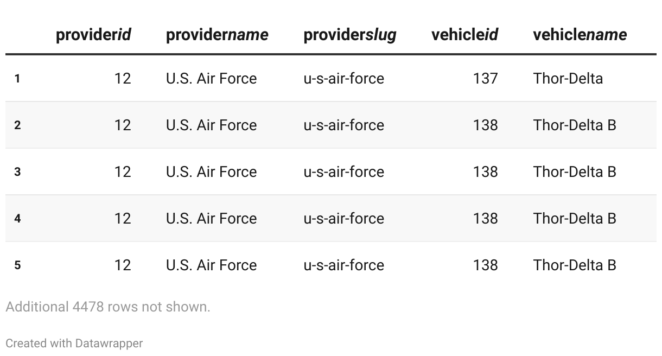
Task: Click row number 1
Action: (x=17, y=79)
